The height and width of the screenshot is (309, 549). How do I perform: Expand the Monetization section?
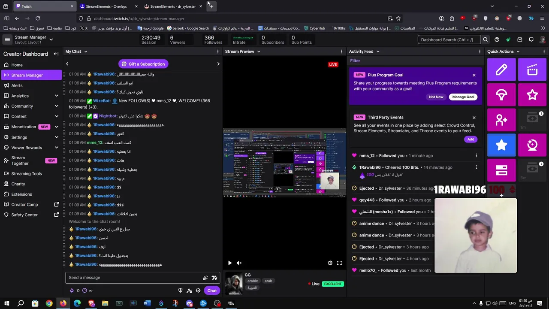click(x=56, y=127)
